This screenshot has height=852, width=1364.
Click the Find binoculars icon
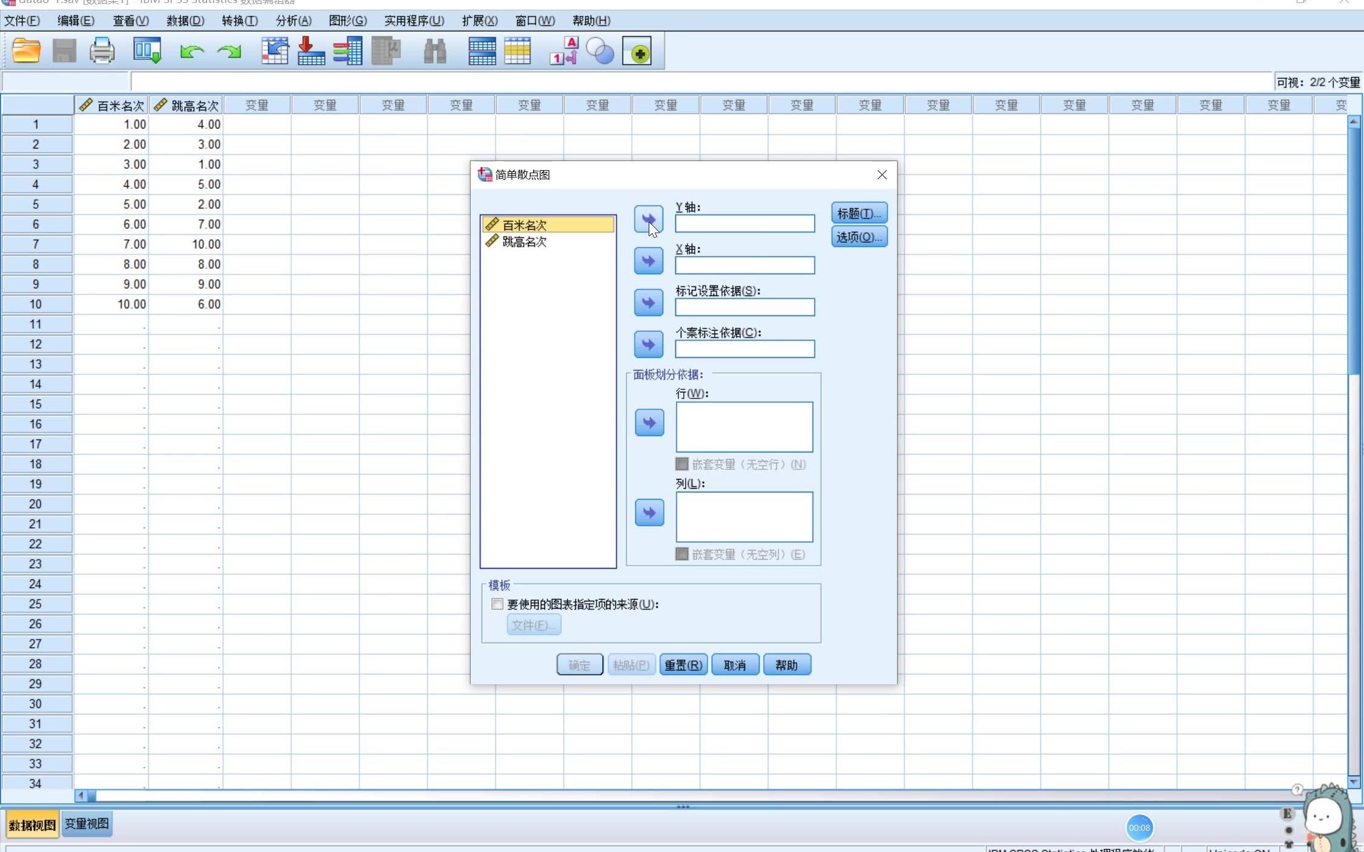pos(434,51)
